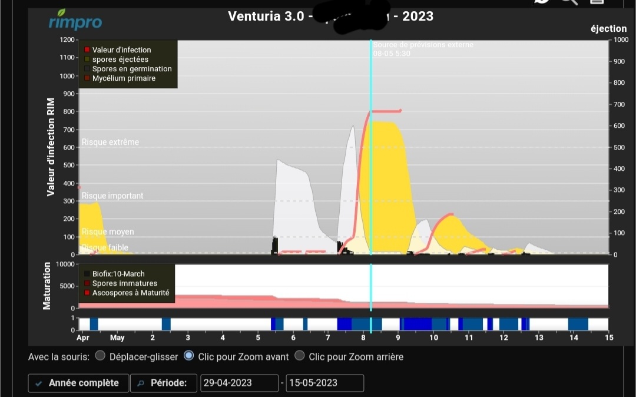Click the Spores immatures legend entry
The image size is (636, 397).
tap(121, 283)
